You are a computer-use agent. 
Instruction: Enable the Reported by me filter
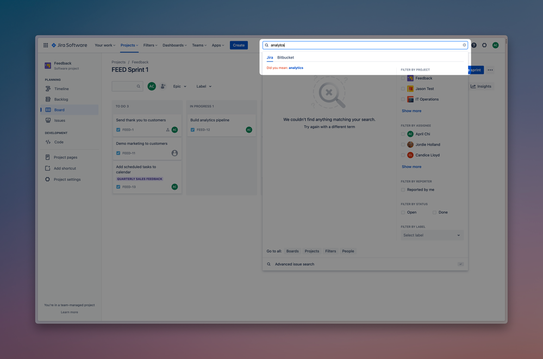coord(403,190)
